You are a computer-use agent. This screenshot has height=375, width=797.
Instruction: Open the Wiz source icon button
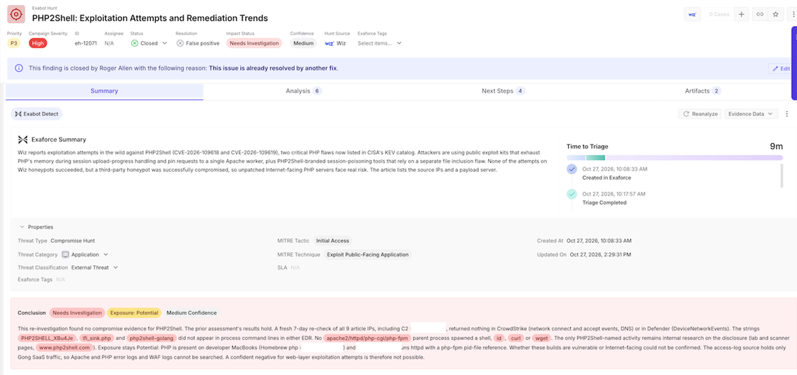tap(692, 15)
